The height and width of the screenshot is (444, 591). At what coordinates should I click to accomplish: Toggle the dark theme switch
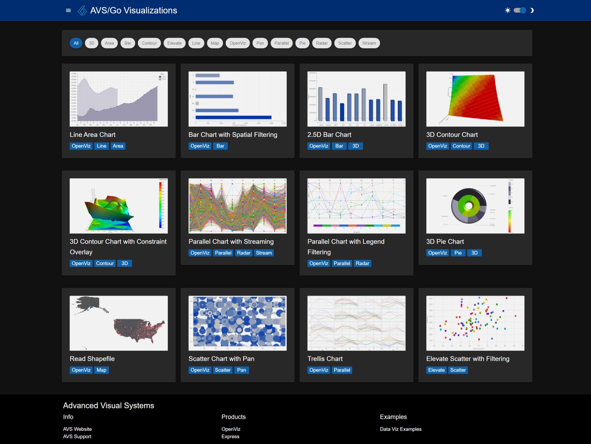click(x=520, y=10)
